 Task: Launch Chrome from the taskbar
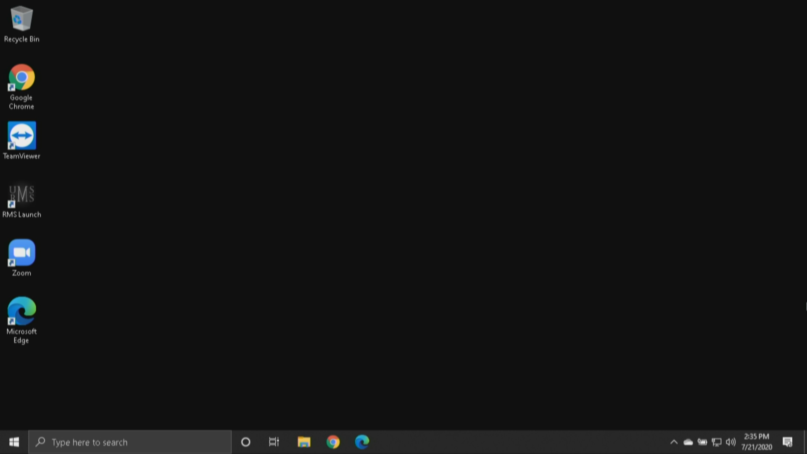(x=333, y=442)
